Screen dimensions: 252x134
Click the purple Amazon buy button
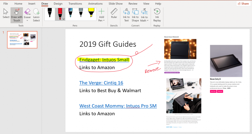(172, 73)
